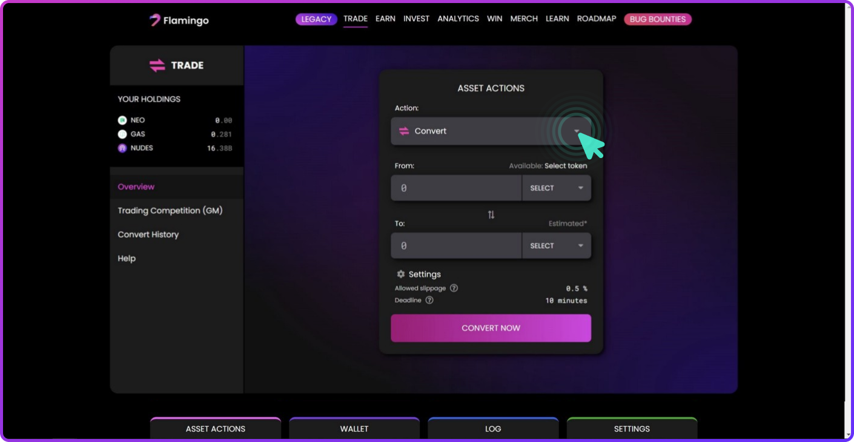Open the BUG BOUNTIES page
854x442 pixels.
(x=658, y=19)
